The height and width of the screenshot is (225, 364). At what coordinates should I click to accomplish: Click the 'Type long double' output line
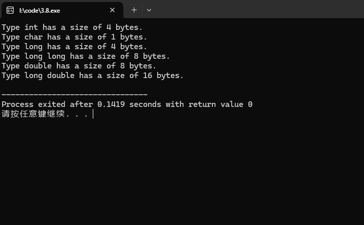pos(93,76)
